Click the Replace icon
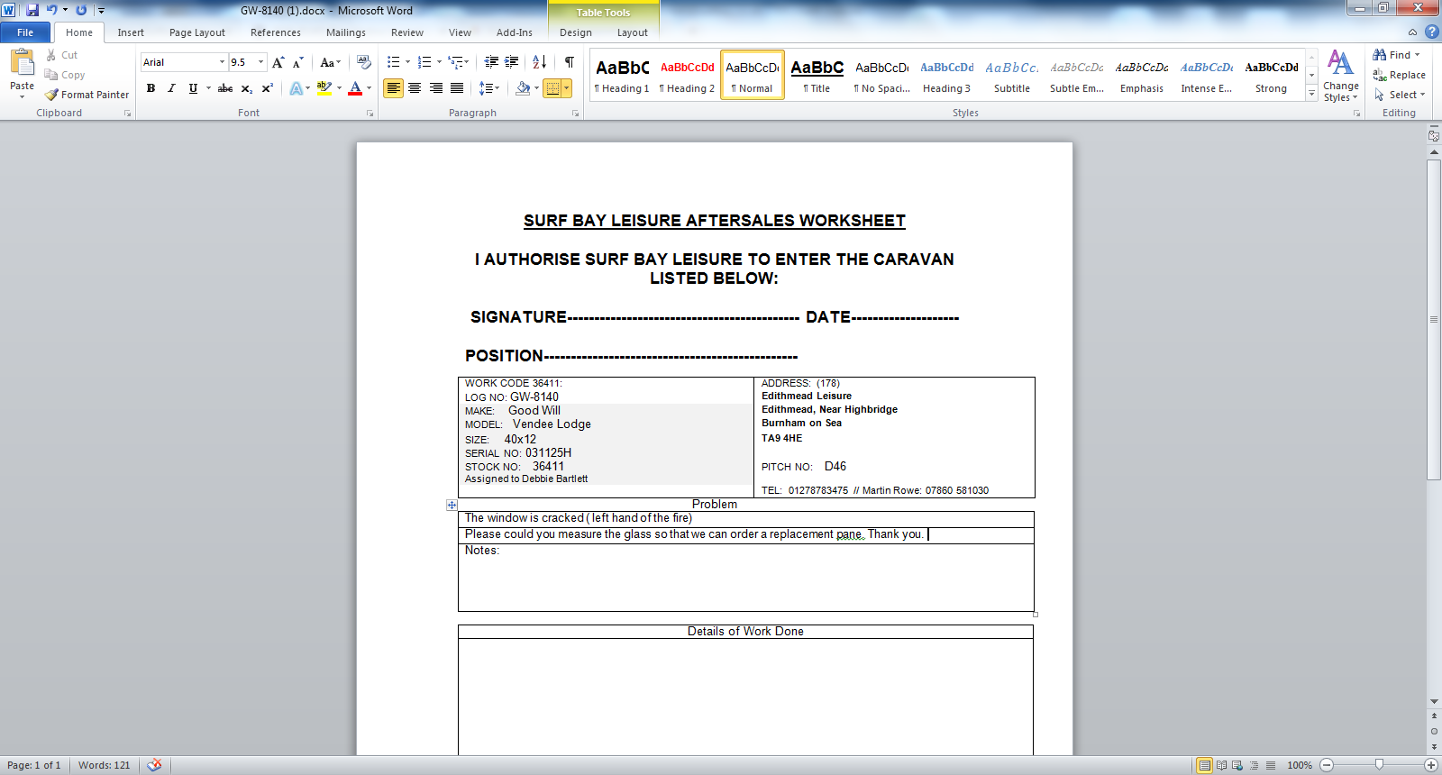 click(x=1379, y=75)
